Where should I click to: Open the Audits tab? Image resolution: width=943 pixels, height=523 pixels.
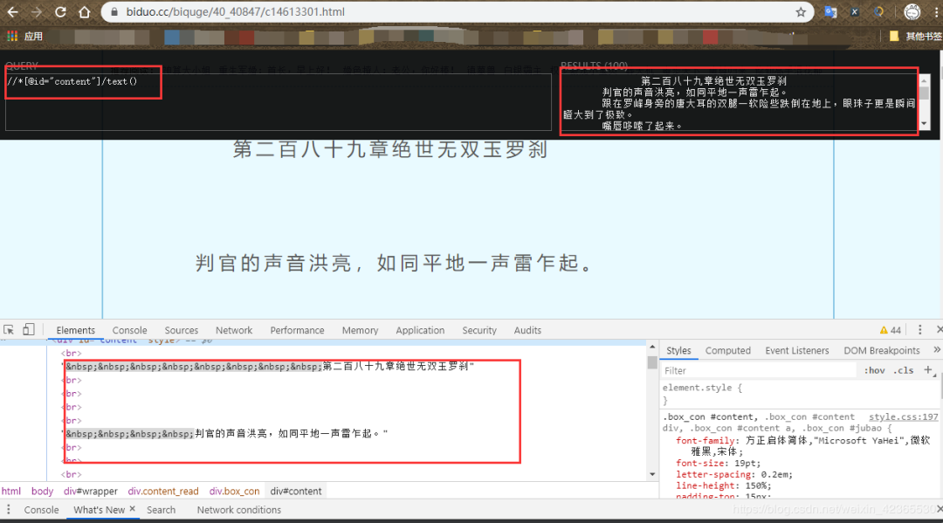pos(527,330)
